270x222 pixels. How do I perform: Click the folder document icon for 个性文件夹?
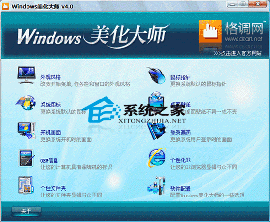point(26,186)
